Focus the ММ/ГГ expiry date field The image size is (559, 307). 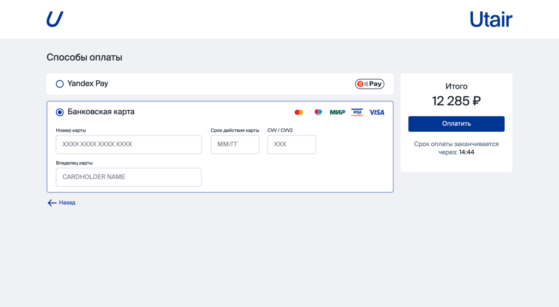235,144
